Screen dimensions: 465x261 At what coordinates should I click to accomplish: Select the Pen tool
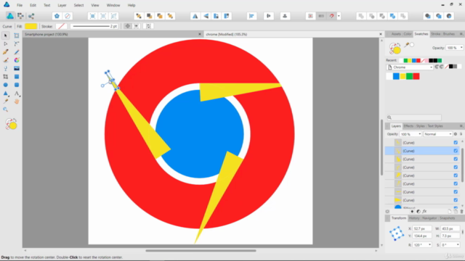click(x=5, y=52)
